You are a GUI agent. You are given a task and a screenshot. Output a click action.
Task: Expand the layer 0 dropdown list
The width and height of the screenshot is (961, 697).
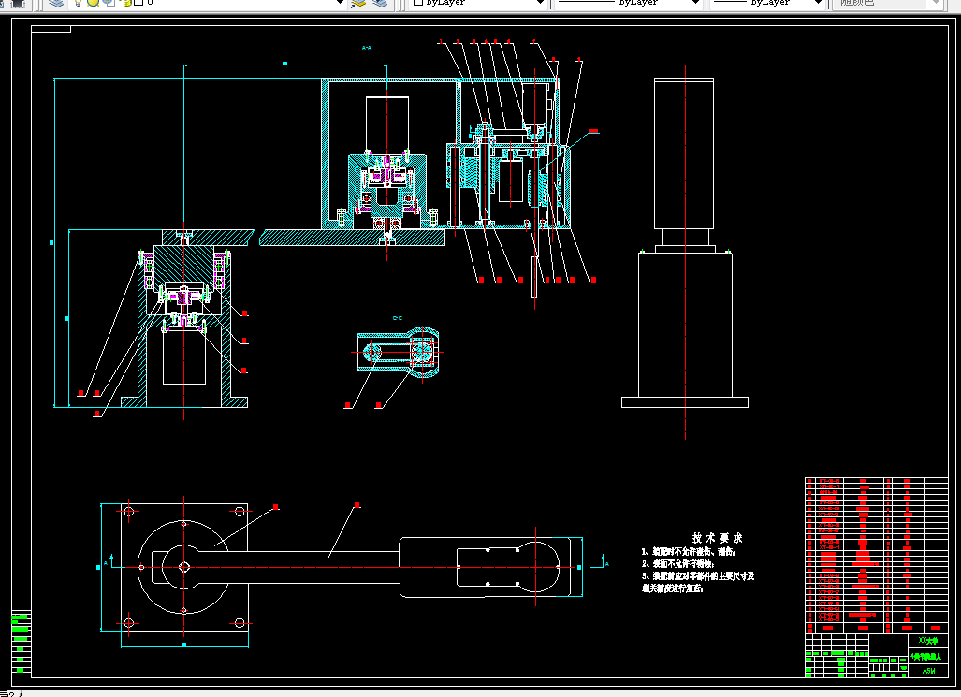(341, 3)
